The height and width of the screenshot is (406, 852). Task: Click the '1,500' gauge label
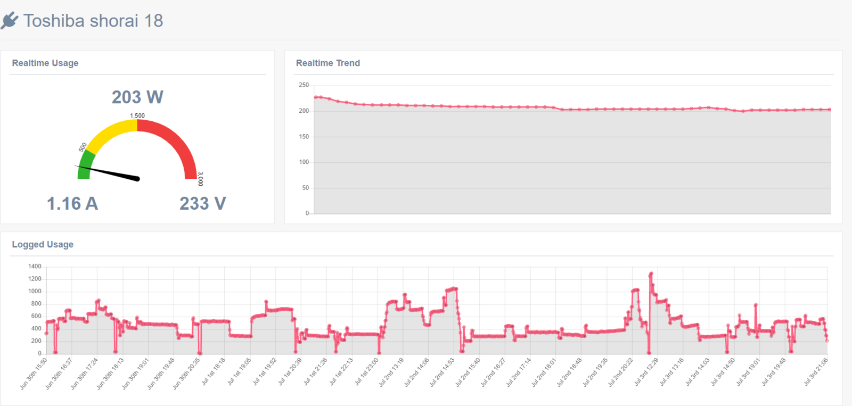pyautogui.click(x=137, y=115)
